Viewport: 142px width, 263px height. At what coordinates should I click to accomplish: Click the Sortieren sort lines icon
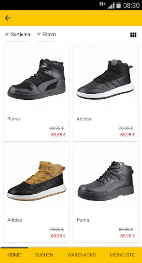[7, 34]
